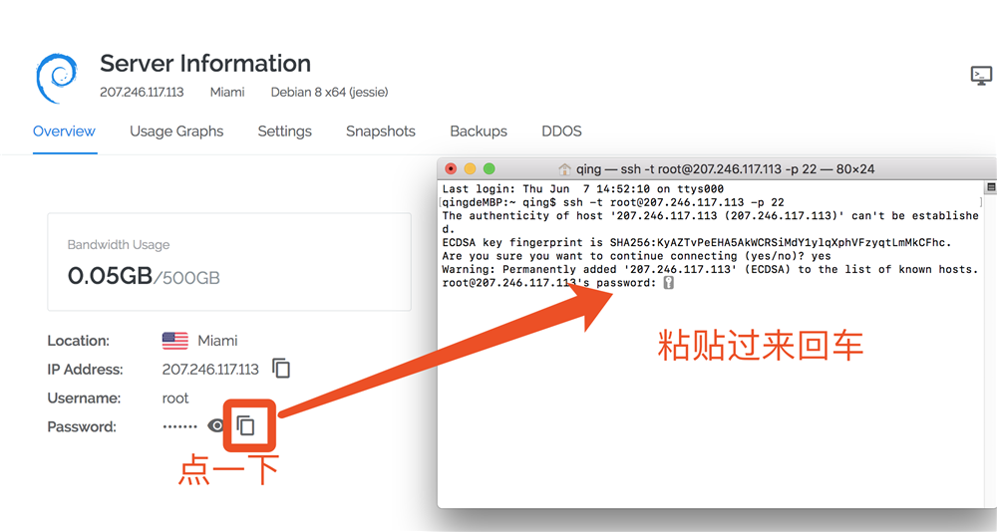The image size is (997, 532).
Task: Copy the IP address with the copy icon
Action: point(281,368)
